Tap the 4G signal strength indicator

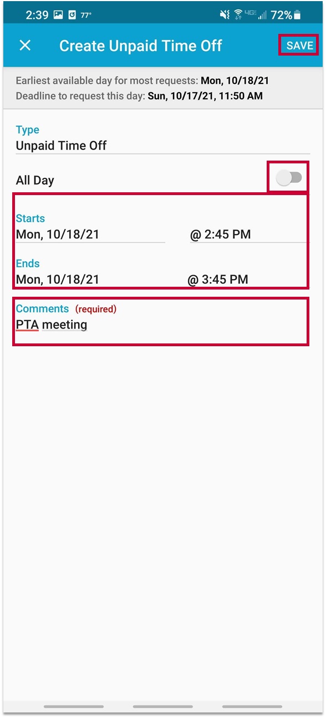coord(256,15)
